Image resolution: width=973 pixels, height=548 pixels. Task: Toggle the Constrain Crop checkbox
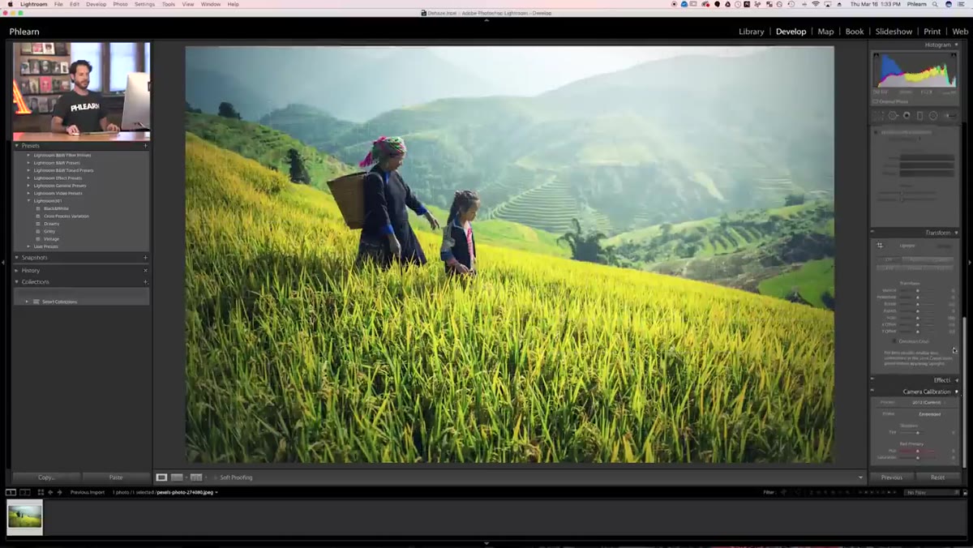894,341
